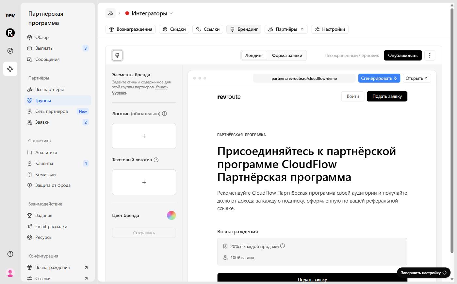Open the Партнёры tab with external arrow

(x=286, y=29)
